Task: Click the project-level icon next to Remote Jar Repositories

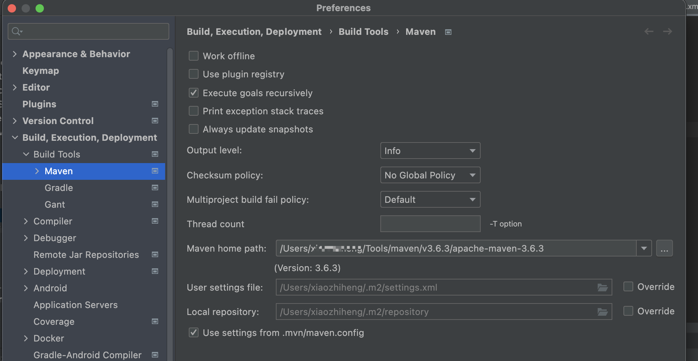Action: [155, 254]
